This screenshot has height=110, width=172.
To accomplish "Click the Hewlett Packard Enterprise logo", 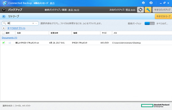I will click(x=155, y=105).
